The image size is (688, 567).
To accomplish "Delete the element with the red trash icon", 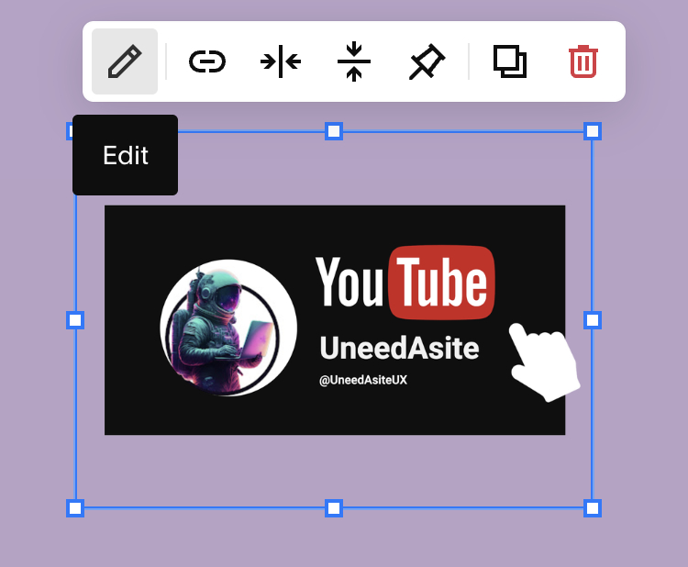I will [583, 61].
